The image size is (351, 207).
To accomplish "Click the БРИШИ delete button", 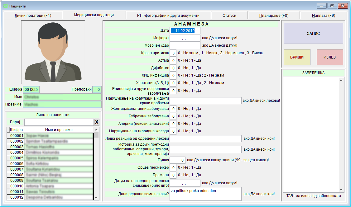I will click(297, 57).
